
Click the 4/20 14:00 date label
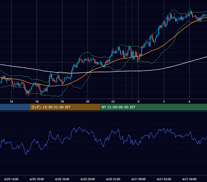pos(11,179)
